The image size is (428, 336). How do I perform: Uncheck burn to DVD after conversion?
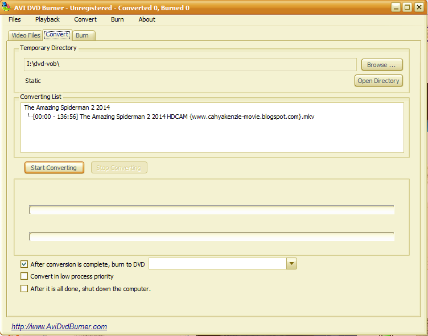tap(24, 264)
